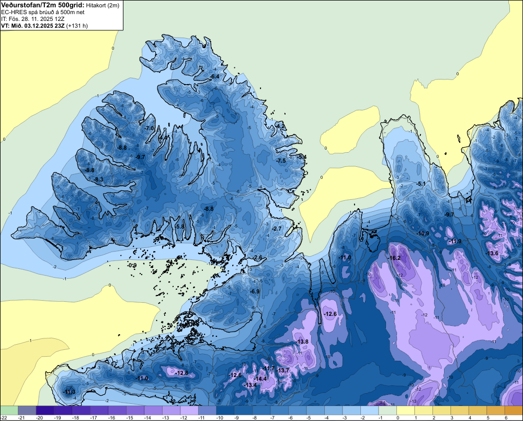Click the -2.7 temperature label
The height and width of the screenshot is (421, 523).
tap(277, 229)
